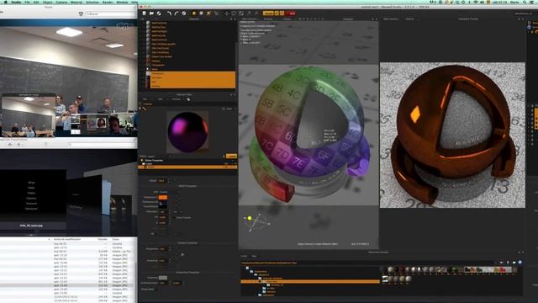Viewport: 538px width, 303px height.
Task: Open the Render menu
Action: point(108,2)
